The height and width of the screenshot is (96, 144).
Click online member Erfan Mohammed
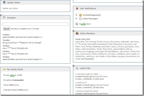[115, 44]
